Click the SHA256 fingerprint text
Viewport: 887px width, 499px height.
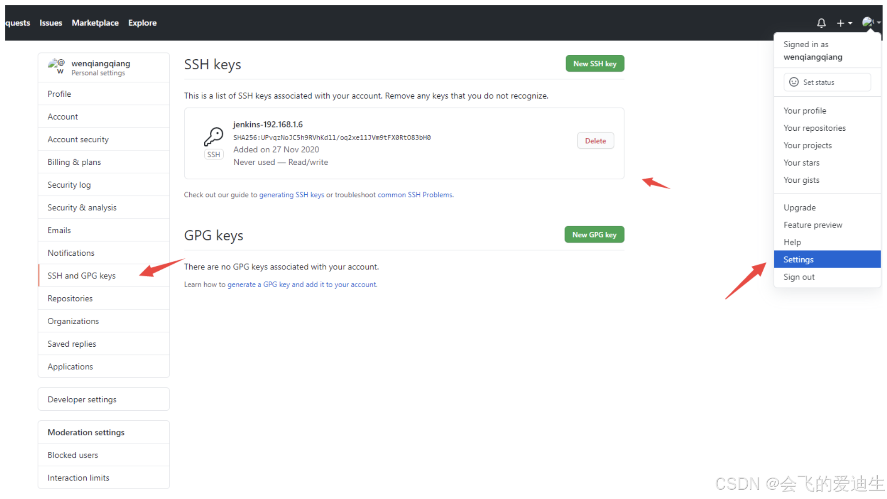(332, 138)
